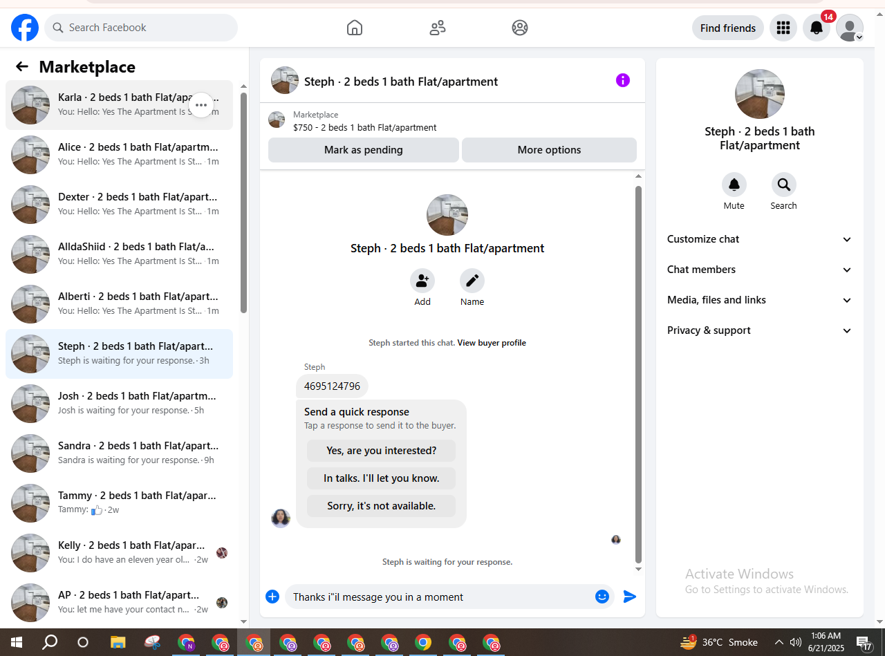Go back using the Marketplace arrow
The width and height of the screenshot is (885, 656).
pyautogui.click(x=22, y=66)
